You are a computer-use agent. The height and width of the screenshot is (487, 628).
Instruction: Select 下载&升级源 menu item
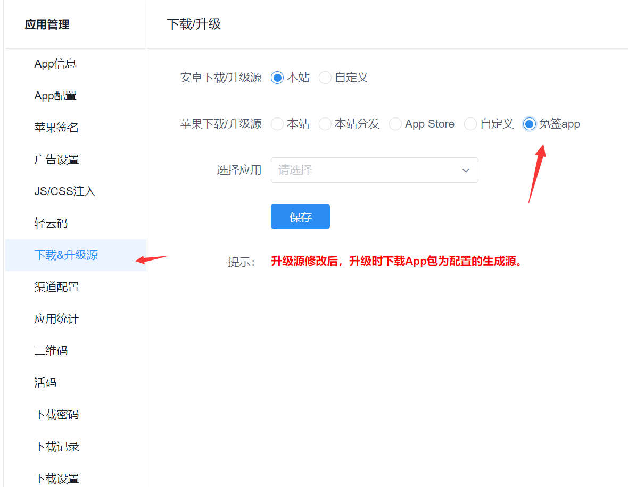click(75, 255)
